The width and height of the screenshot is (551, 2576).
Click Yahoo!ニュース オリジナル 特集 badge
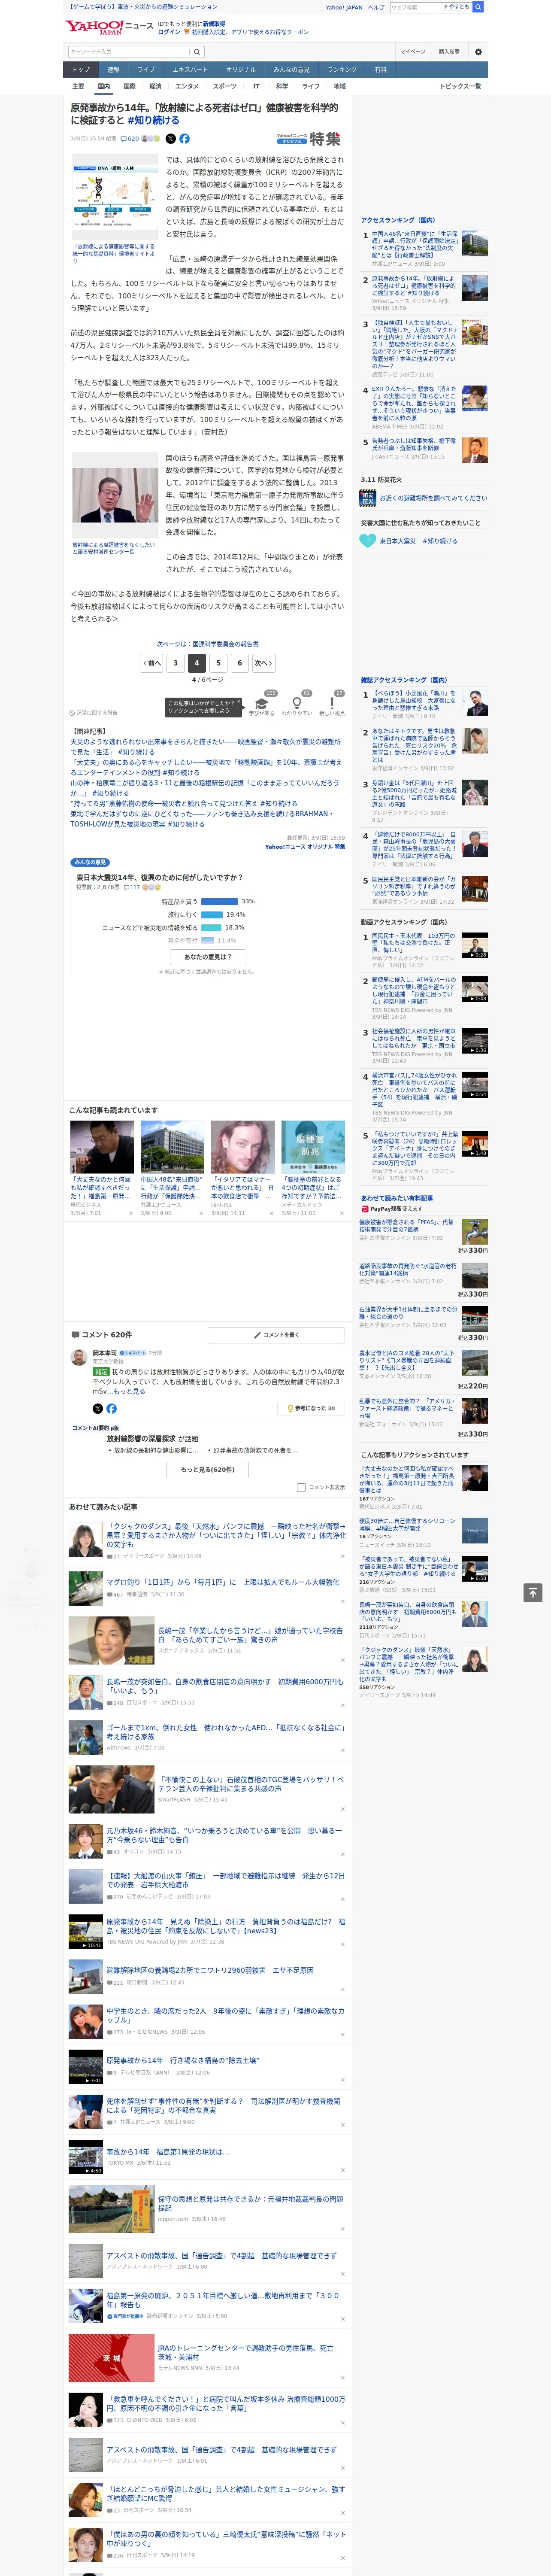pos(309,139)
